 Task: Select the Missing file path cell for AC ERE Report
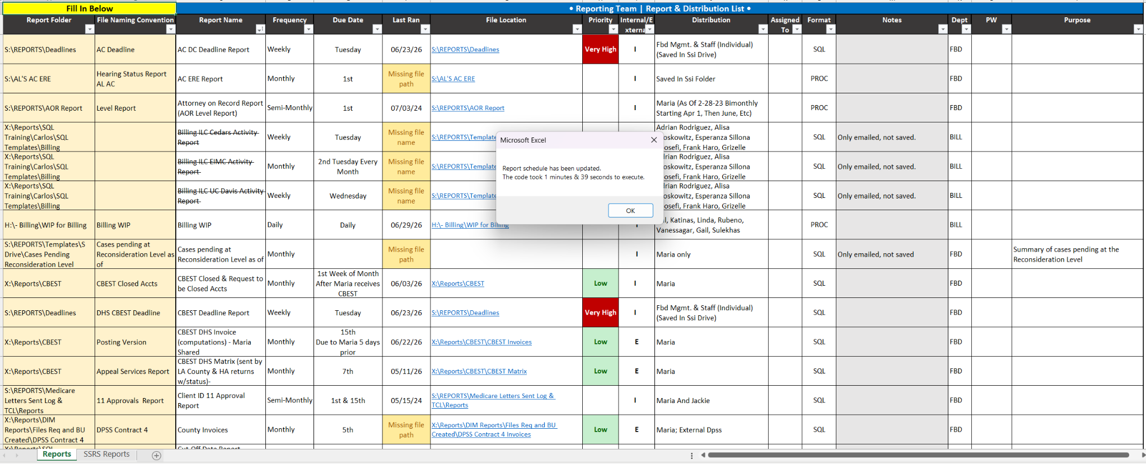[x=406, y=79]
